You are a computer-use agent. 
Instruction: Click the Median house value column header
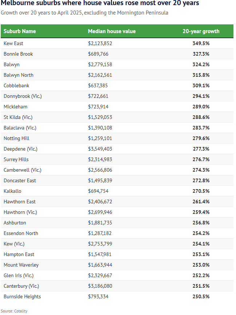click(112, 31)
